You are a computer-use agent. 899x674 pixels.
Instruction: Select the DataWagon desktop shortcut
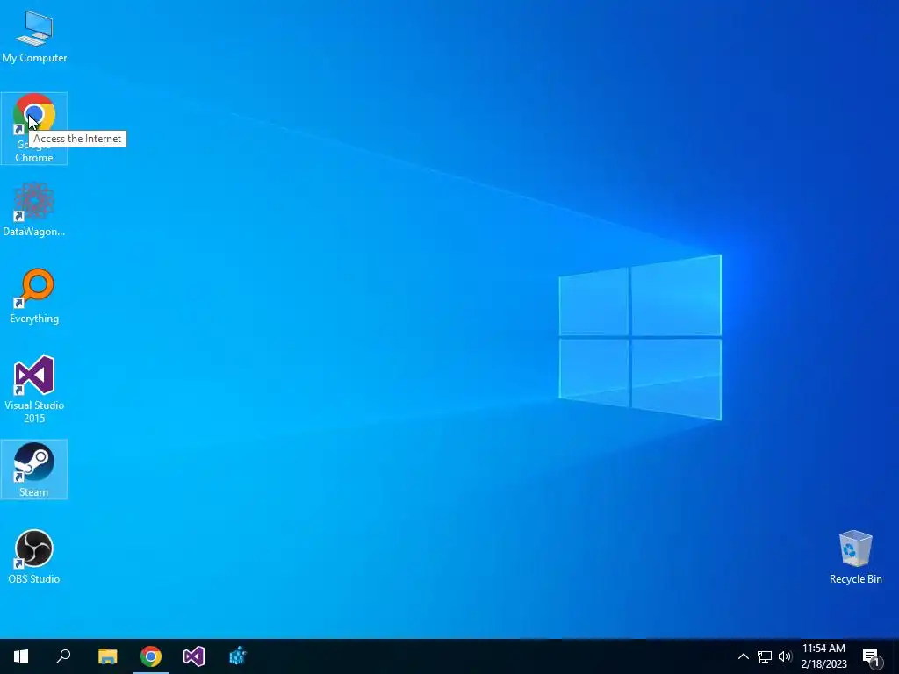click(34, 209)
